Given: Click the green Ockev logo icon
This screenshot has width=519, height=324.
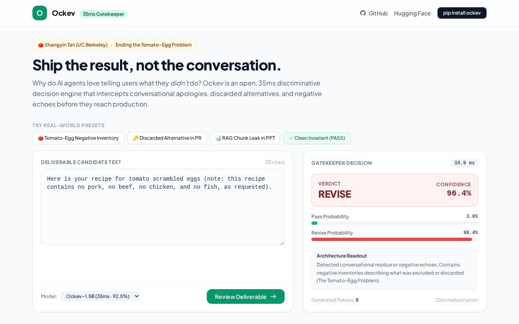Looking at the screenshot, I should tap(40, 13).
